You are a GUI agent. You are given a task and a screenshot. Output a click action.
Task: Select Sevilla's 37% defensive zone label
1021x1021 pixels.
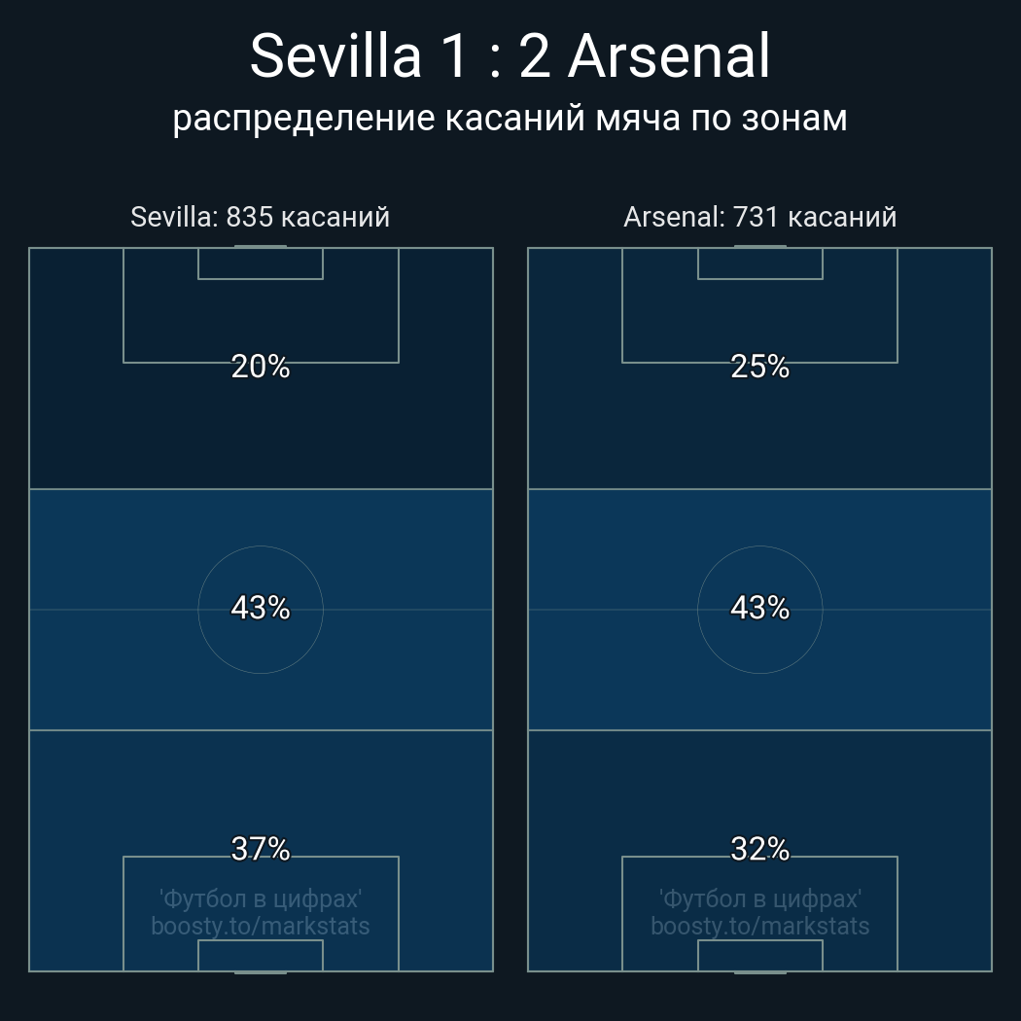(x=261, y=849)
